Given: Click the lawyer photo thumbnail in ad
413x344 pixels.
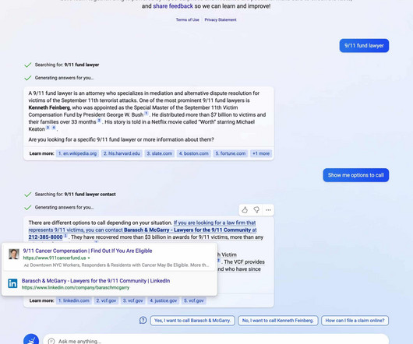Looking at the screenshot, I should 14,254.
